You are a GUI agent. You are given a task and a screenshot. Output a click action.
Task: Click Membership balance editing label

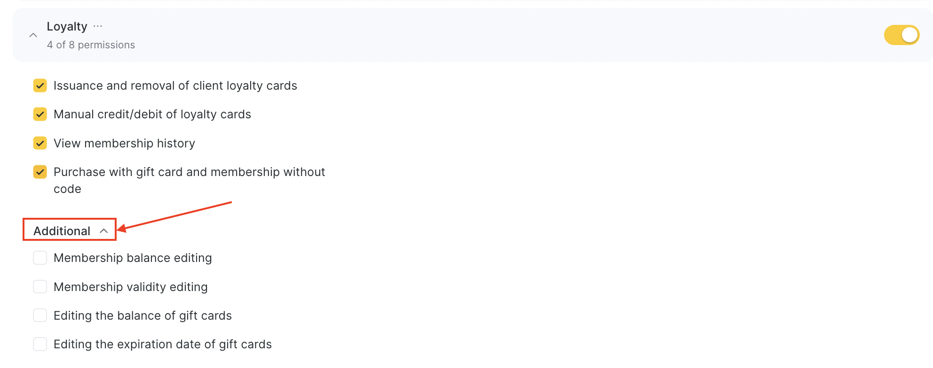[x=133, y=258]
